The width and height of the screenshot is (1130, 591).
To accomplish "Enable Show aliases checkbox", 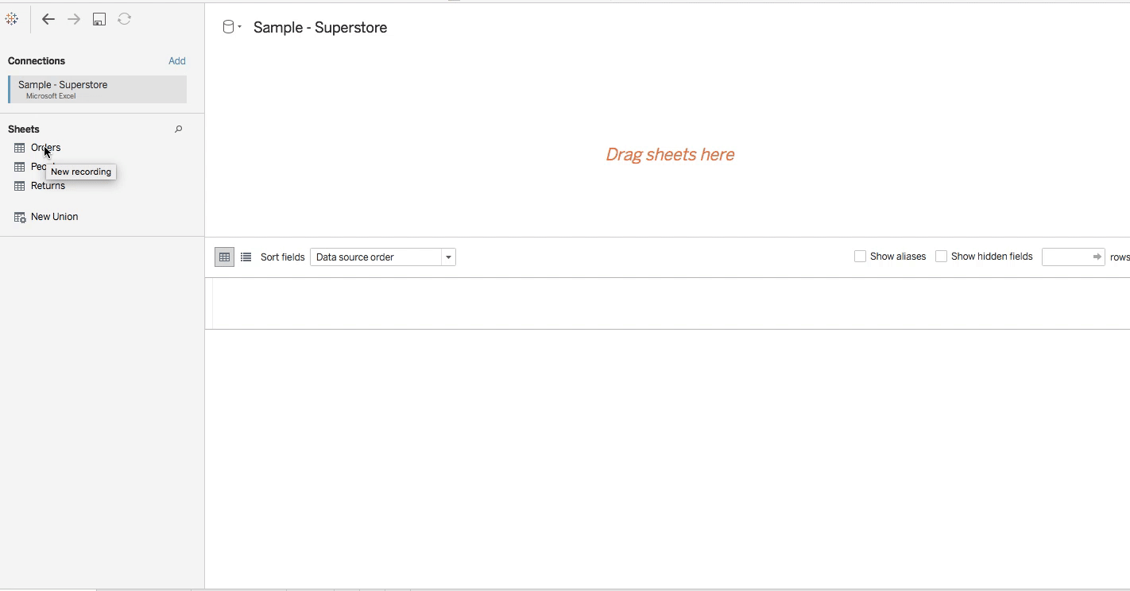I will pos(860,256).
